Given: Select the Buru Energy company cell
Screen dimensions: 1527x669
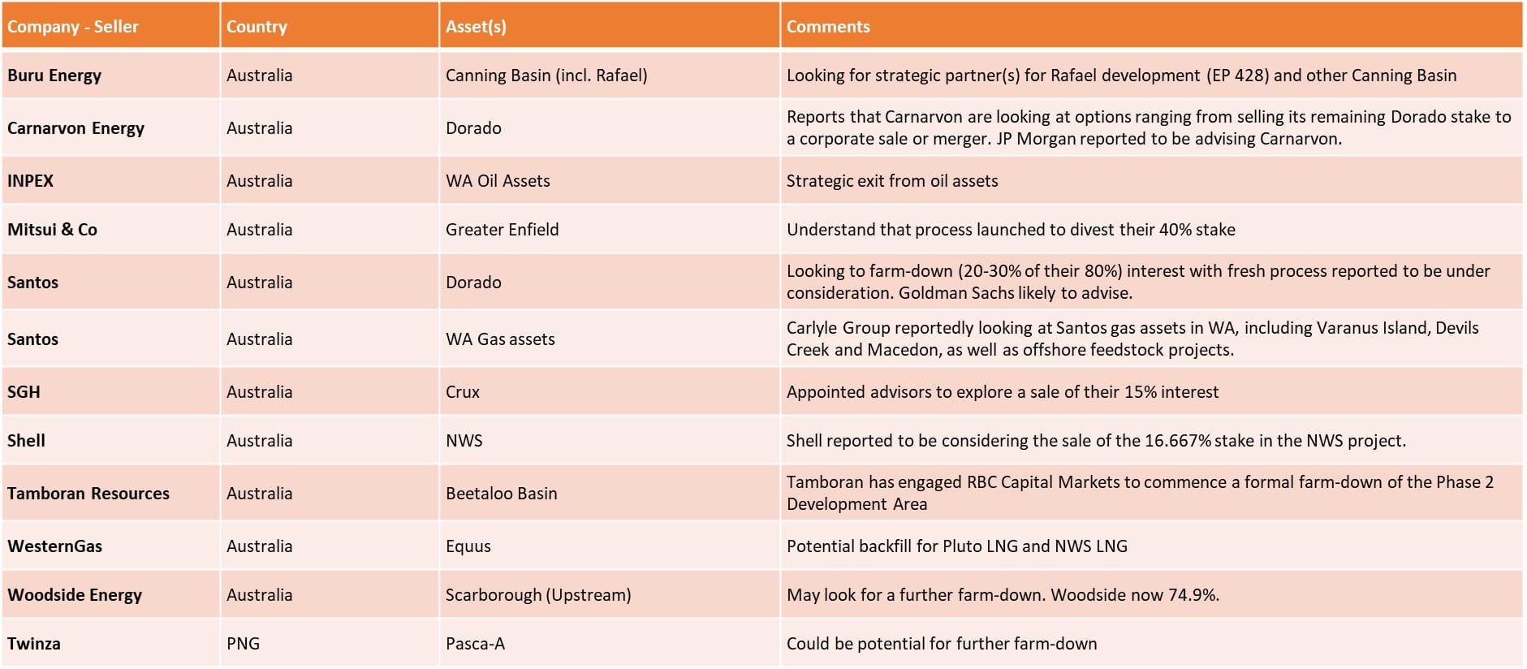Looking at the screenshot, I should click(x=54, y=76).
